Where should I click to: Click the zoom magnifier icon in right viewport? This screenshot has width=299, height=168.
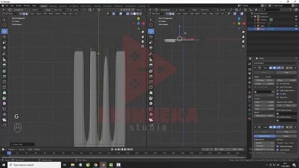click(x=243, y=32)
